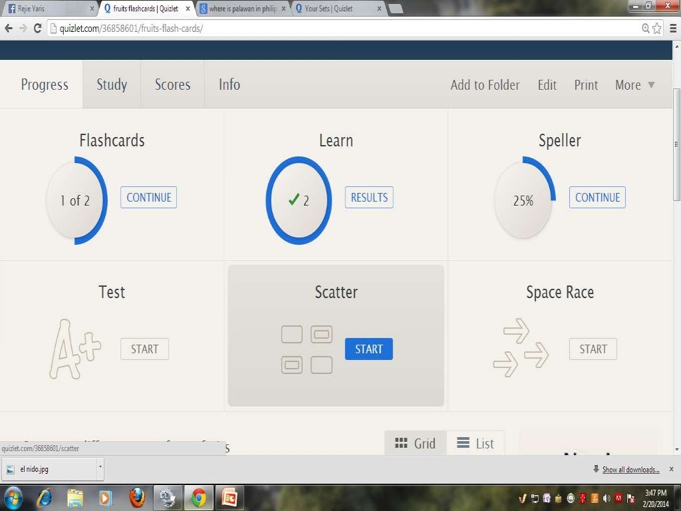Print the flashcard set

click(586, 85)
